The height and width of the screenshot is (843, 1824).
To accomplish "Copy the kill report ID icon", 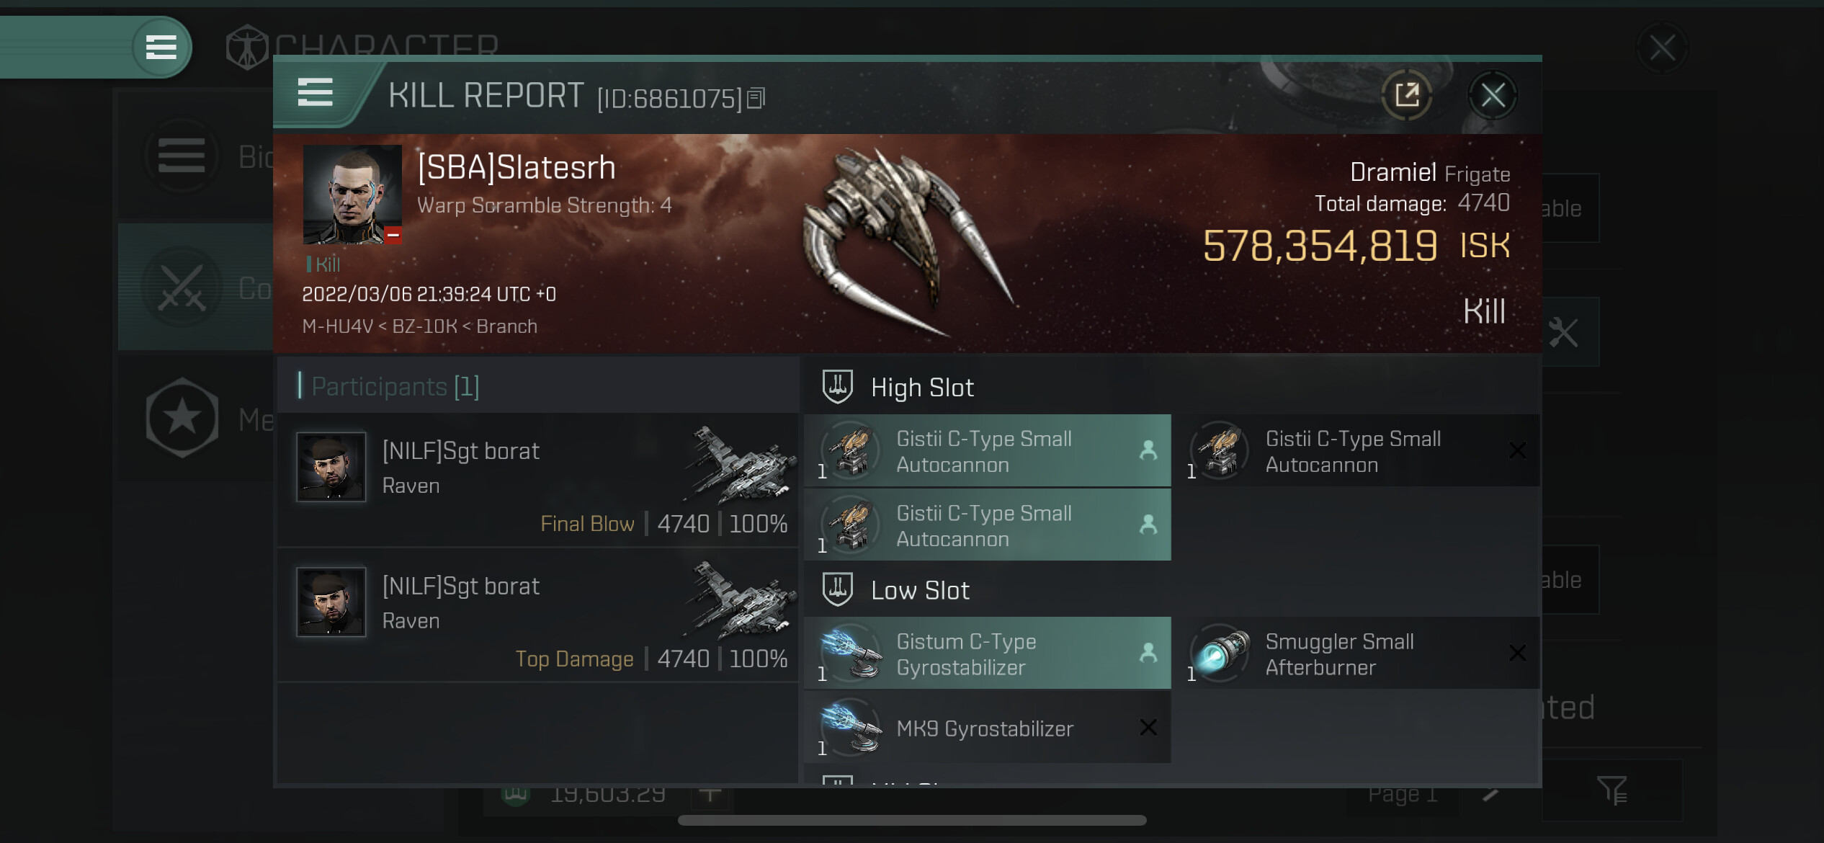I will click(x=756, y=98).
